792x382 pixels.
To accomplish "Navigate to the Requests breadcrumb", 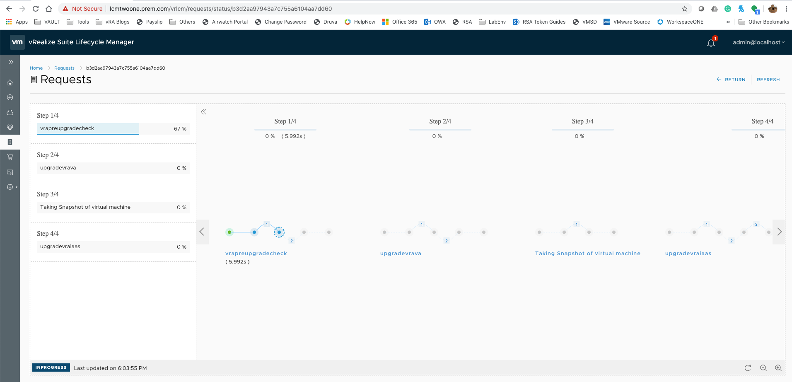I will [x=64, y=68].
